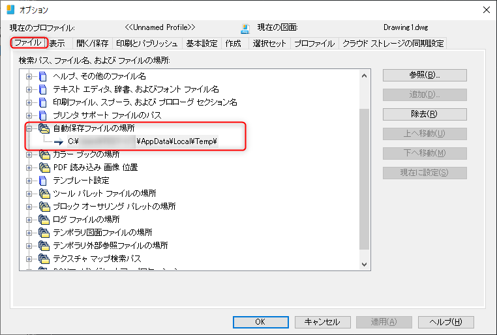Select 自動保存ファイルの場所 tree item
The width and height of the screenshot is (497, 335).
(94, 128)
